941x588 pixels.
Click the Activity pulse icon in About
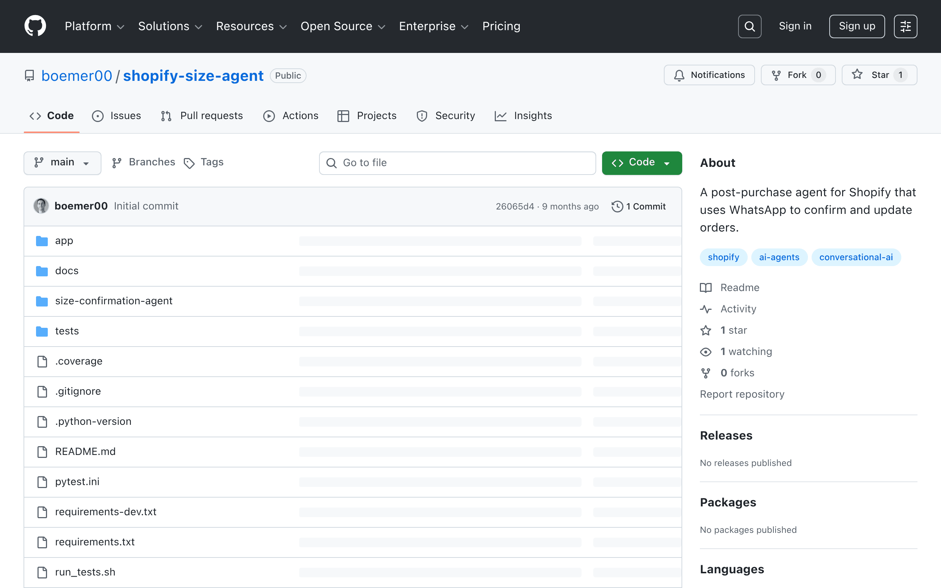(x=706, y=309)
